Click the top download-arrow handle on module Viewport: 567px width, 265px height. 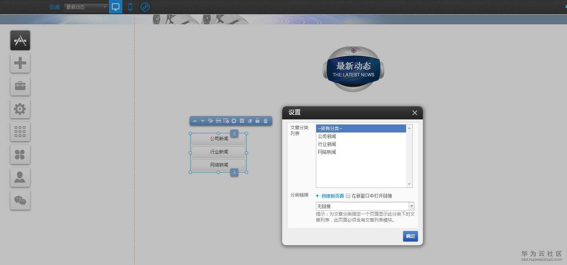(x=234, y=133)
